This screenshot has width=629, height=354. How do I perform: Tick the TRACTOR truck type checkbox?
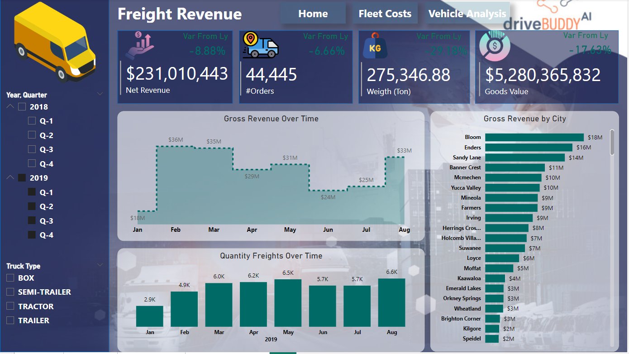(x=11, y=306)
